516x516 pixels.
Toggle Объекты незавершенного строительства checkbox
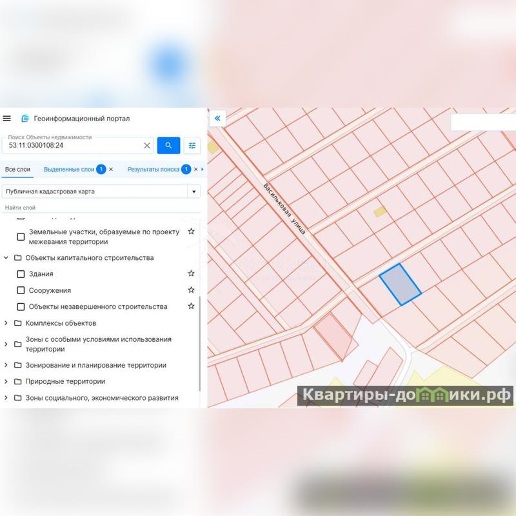point(21,307)
